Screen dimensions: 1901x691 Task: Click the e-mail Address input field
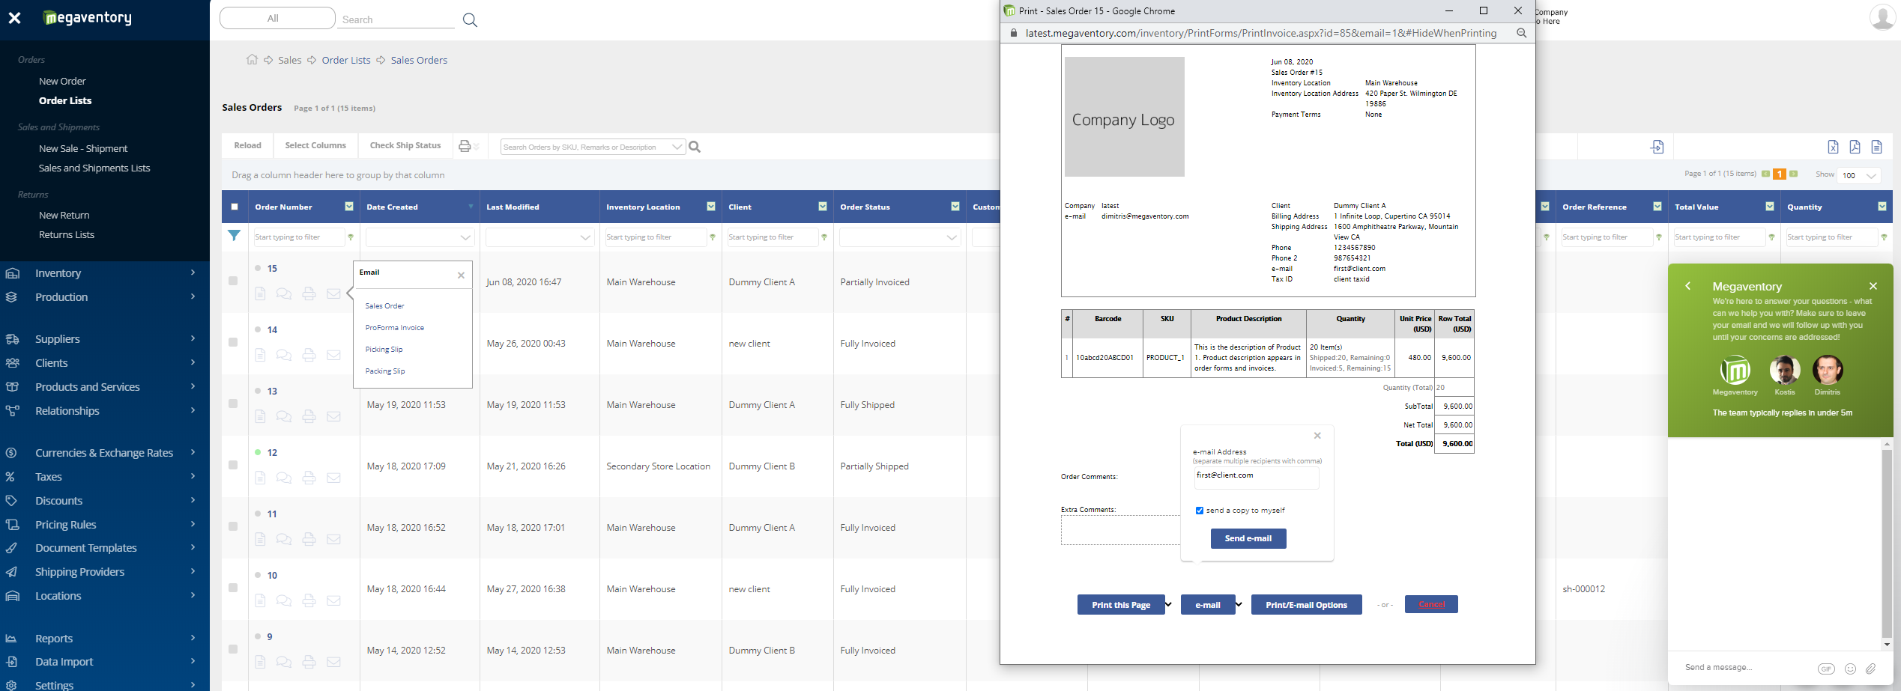pos(1256,476)
